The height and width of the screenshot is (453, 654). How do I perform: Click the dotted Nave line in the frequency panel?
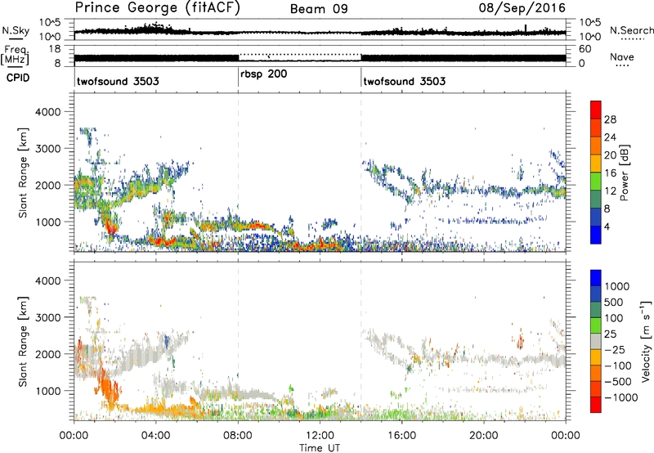pyautogui.click(x=299, y=54)
